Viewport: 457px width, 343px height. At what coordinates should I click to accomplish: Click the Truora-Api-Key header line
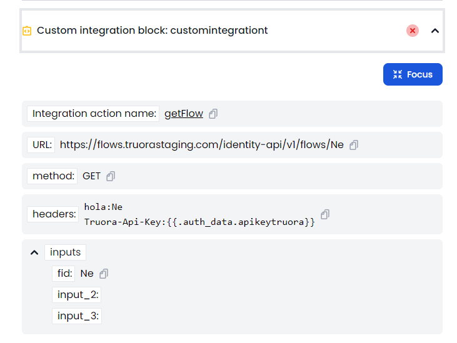(199, 222)
